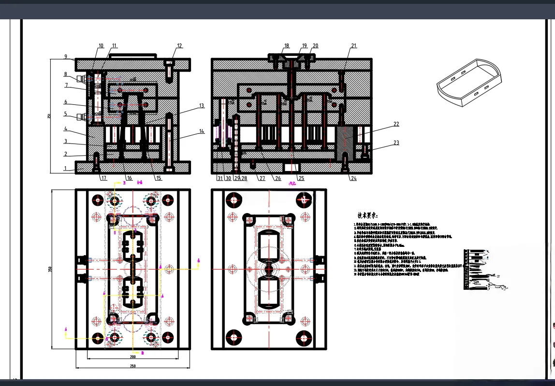Click the 250 overall width dimension text
The width and height of the screenshot is (555, 386).
pyautogui.click(x=133, y=366)
